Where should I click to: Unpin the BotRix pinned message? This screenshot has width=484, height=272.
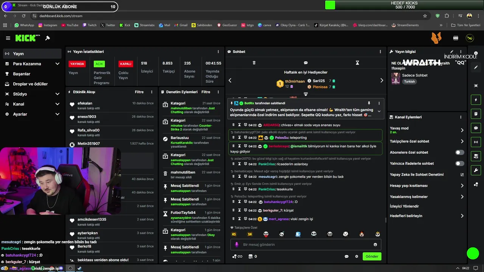click(369, 103)
